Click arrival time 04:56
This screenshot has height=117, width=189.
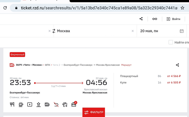pos(96,83)
